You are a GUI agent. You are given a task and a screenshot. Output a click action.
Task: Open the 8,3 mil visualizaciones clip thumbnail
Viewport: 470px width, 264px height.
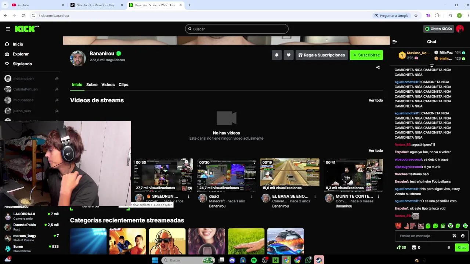353,175
